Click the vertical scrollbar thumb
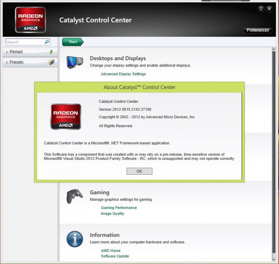This screenshot has width=279, height=264. pyautogui.click(x=274, y=151)
